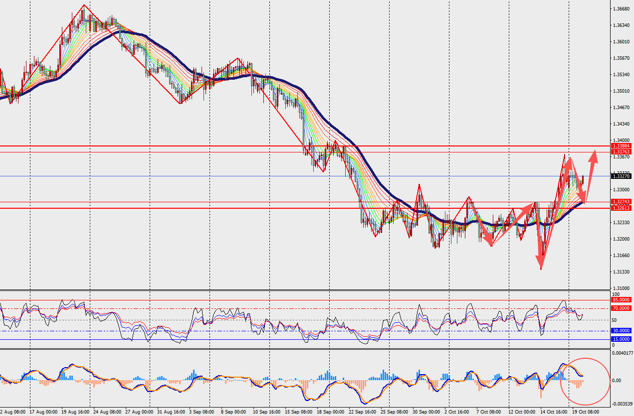Select the red circle in MACD panel
Viewport: 634px width, 416px height.
[x=586, y=381]
